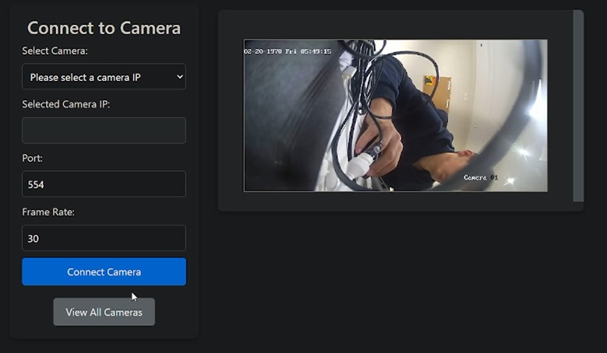
Task: Click the Frame Rate field showing 30
Action: (x=104, y=238)
